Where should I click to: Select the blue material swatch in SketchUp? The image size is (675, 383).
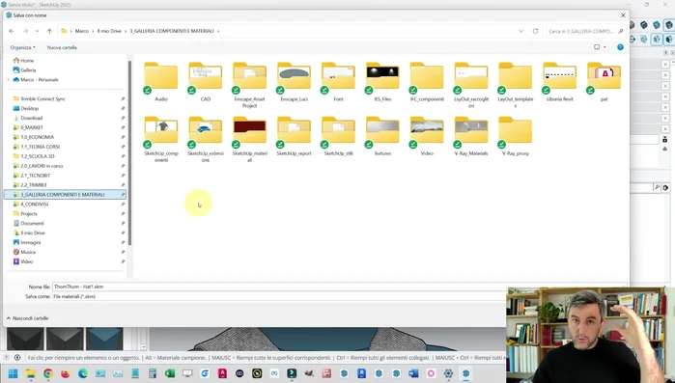104,339
